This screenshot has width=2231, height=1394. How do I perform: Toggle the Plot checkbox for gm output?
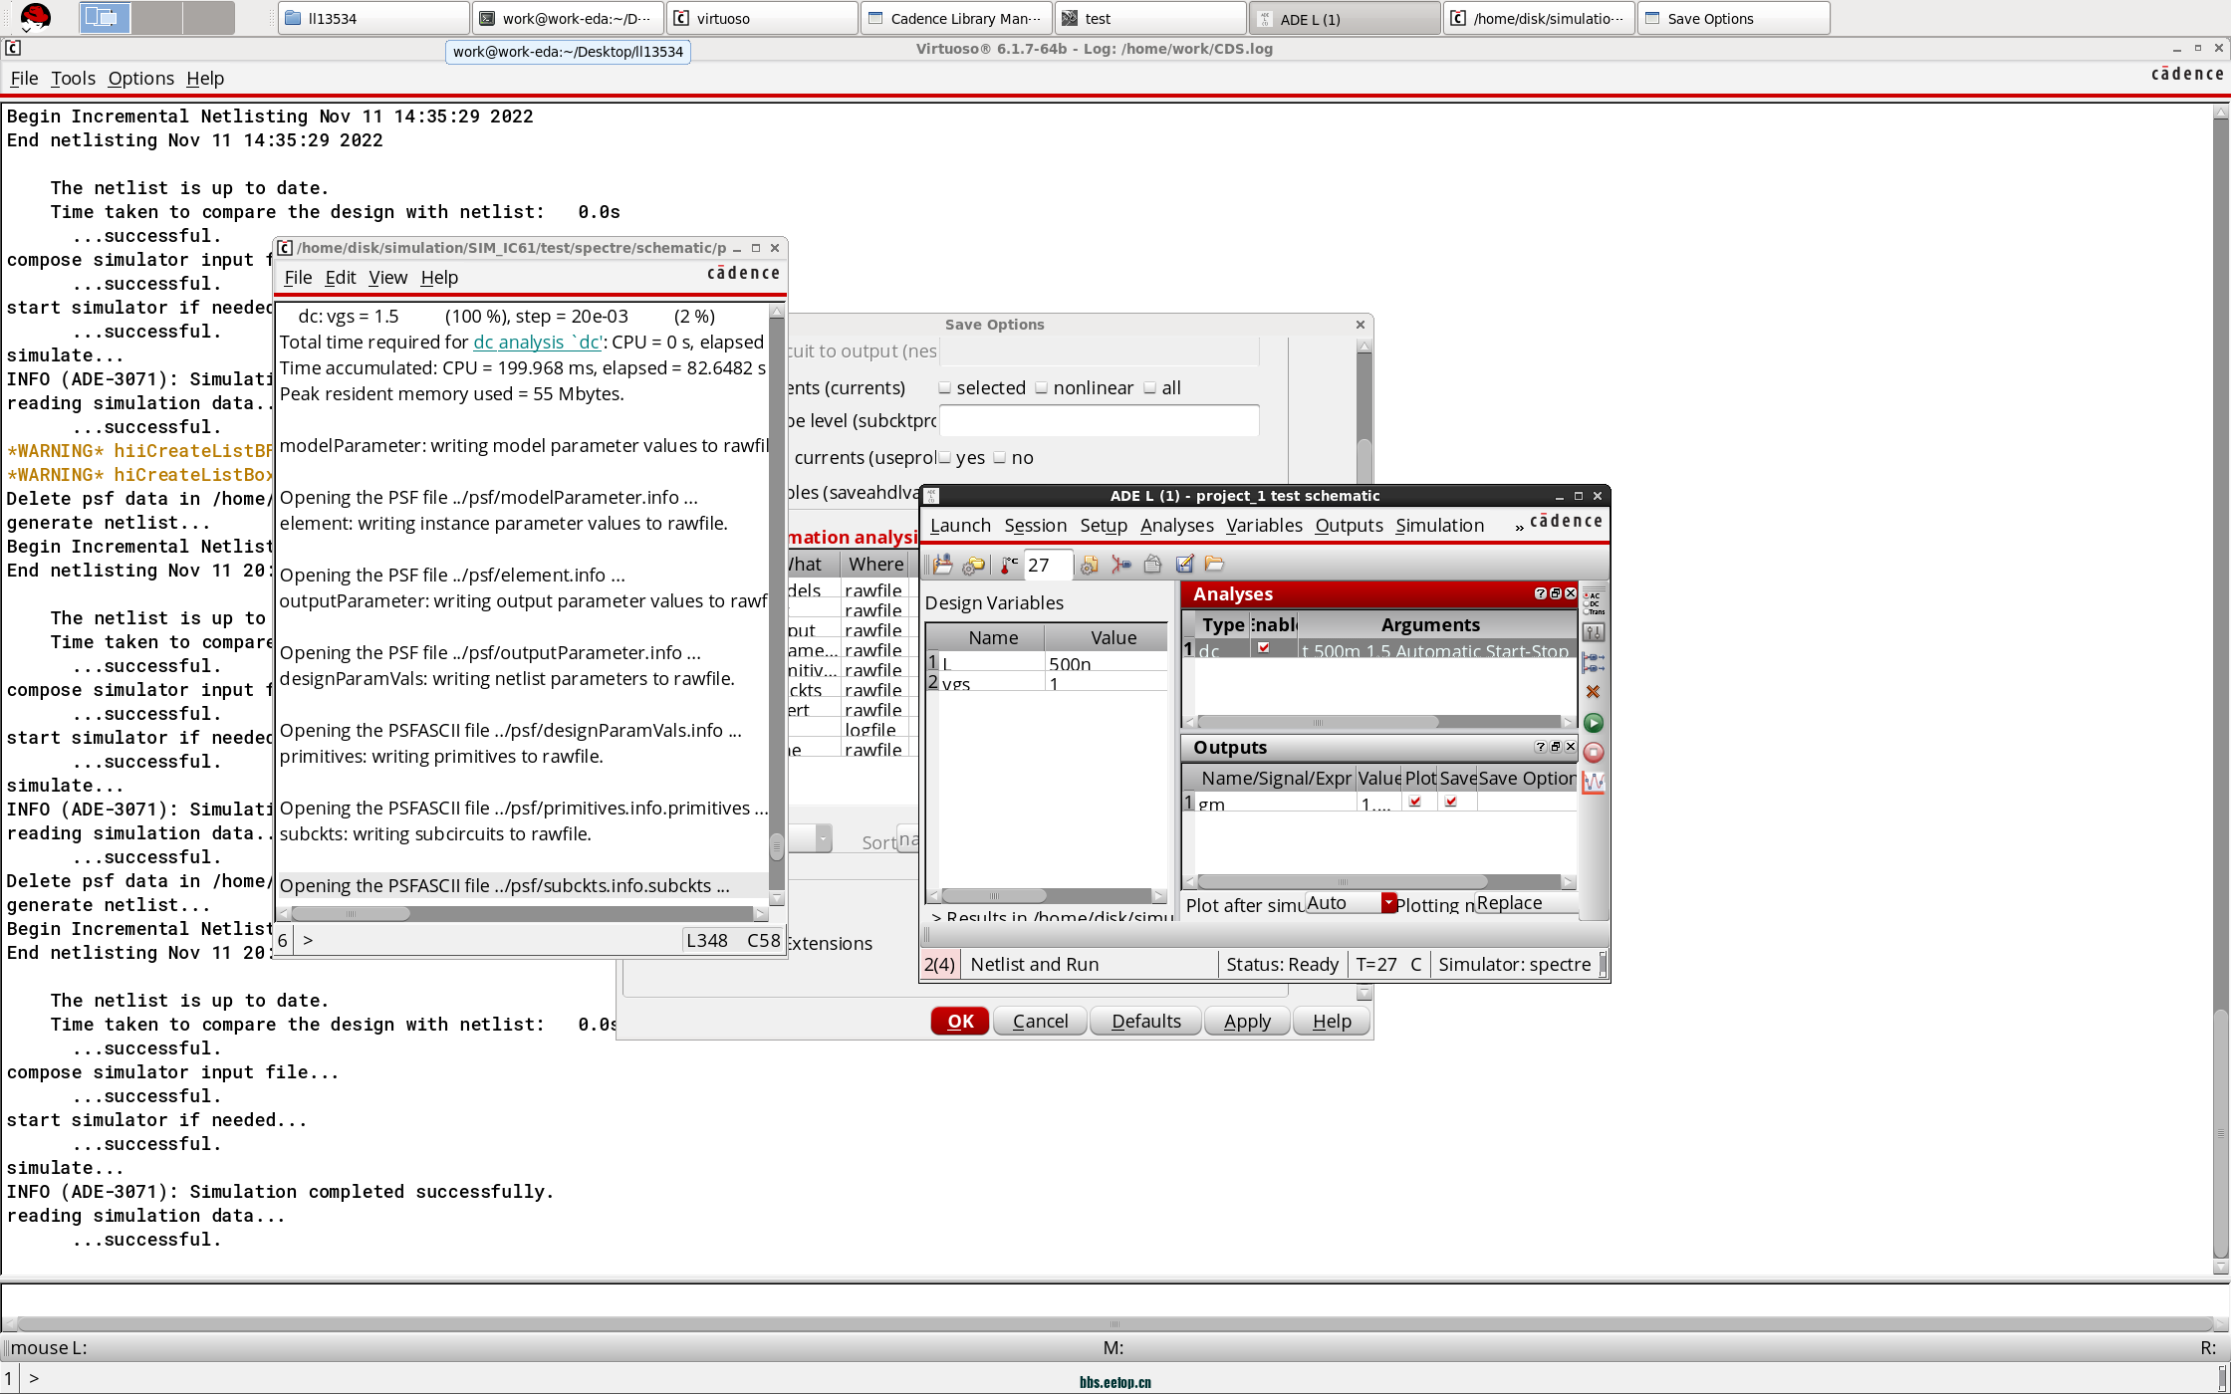coord(1415,802)
